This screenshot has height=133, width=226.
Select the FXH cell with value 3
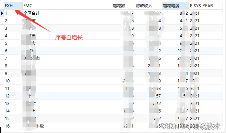click(x=13, y=28)
